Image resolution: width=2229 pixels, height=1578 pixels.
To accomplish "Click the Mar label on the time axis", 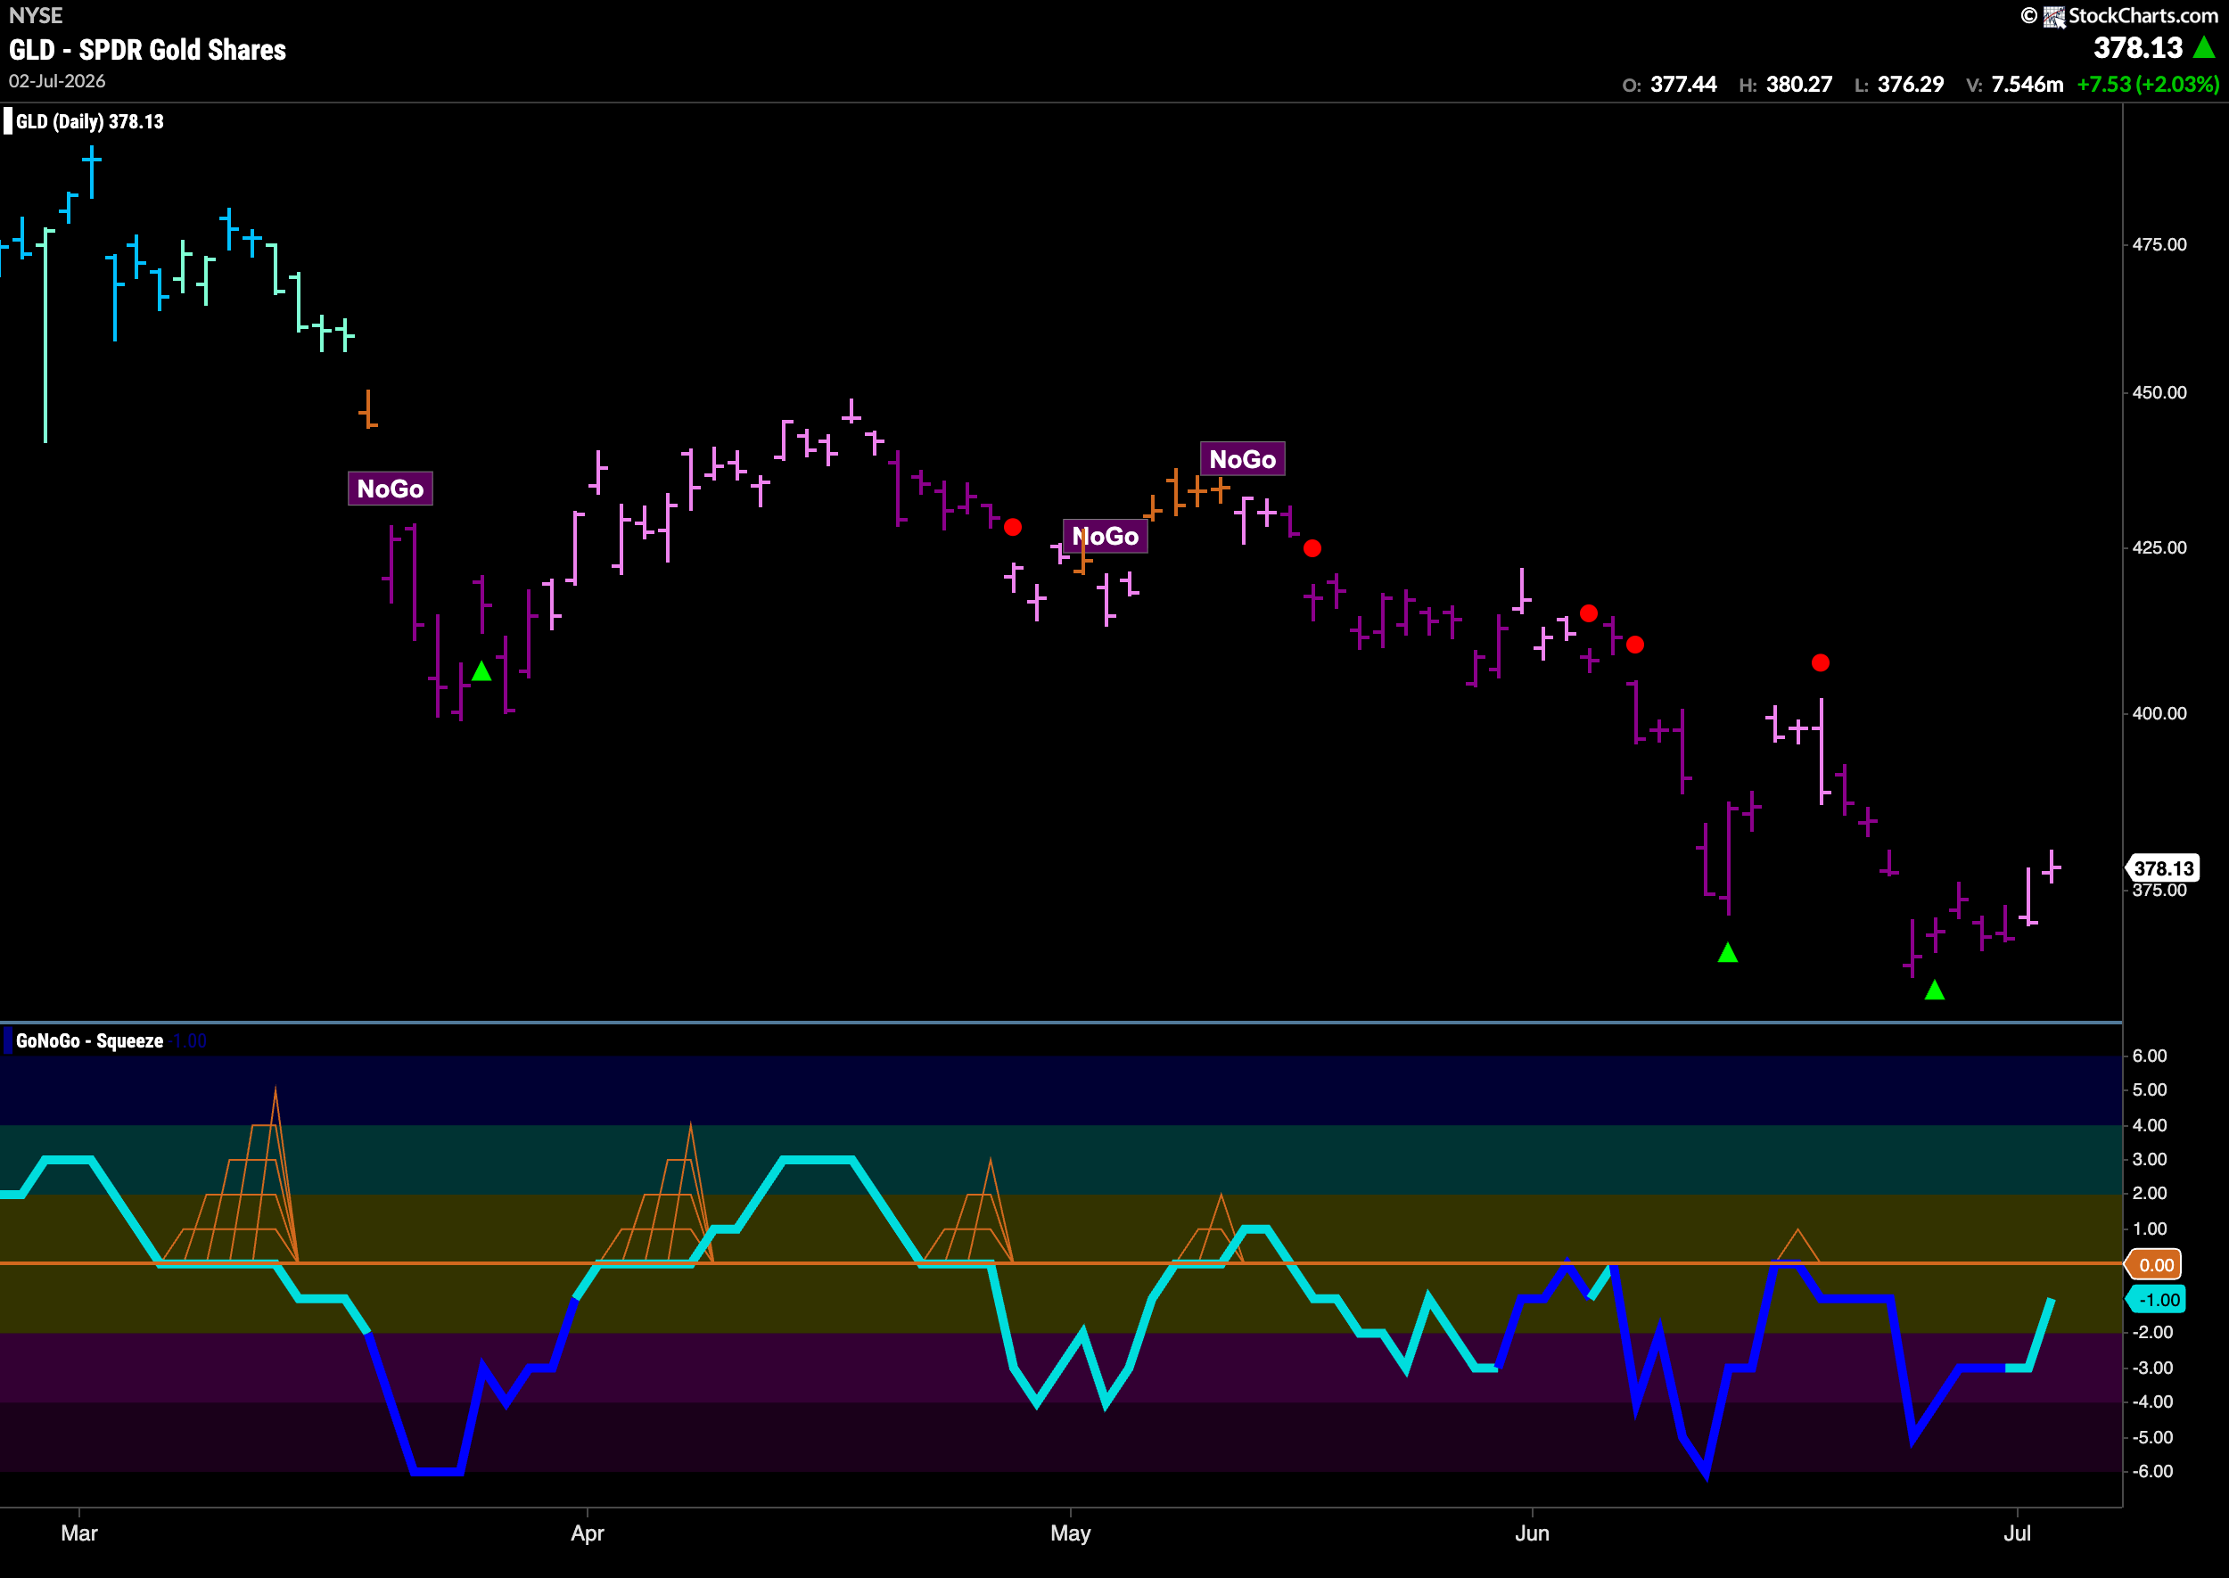I will [78, 1533].
